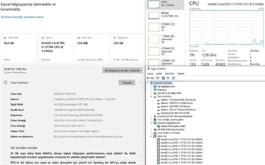This screenshot has height=165, width=265.
Task: Click the Grafik Kartı card
Action: pyautogui.click(x=92, y=48)
